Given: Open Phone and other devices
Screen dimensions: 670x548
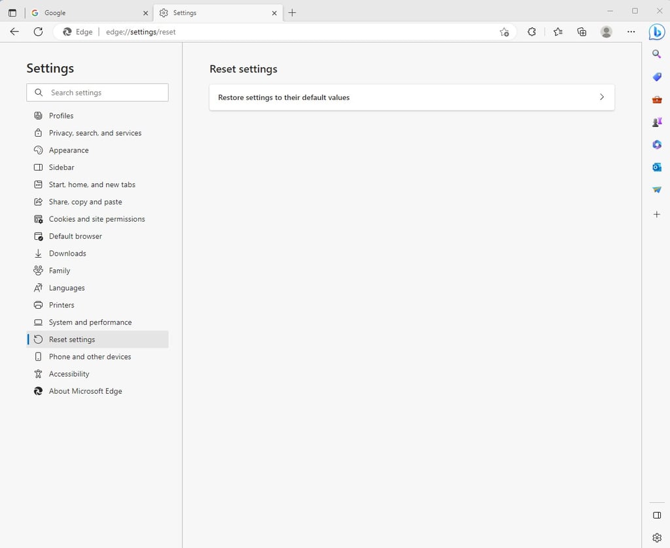Looking at the screenshot, I should coord(97,356).
